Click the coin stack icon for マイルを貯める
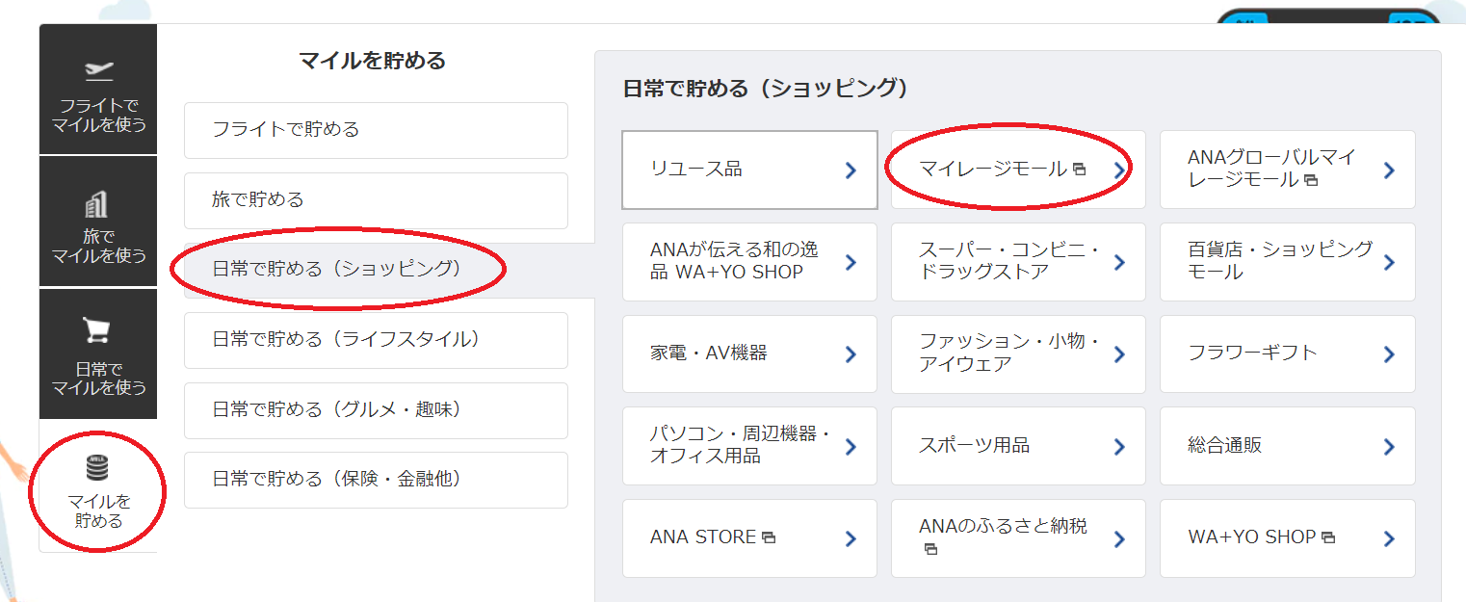1466x602 pixels. 97,468
